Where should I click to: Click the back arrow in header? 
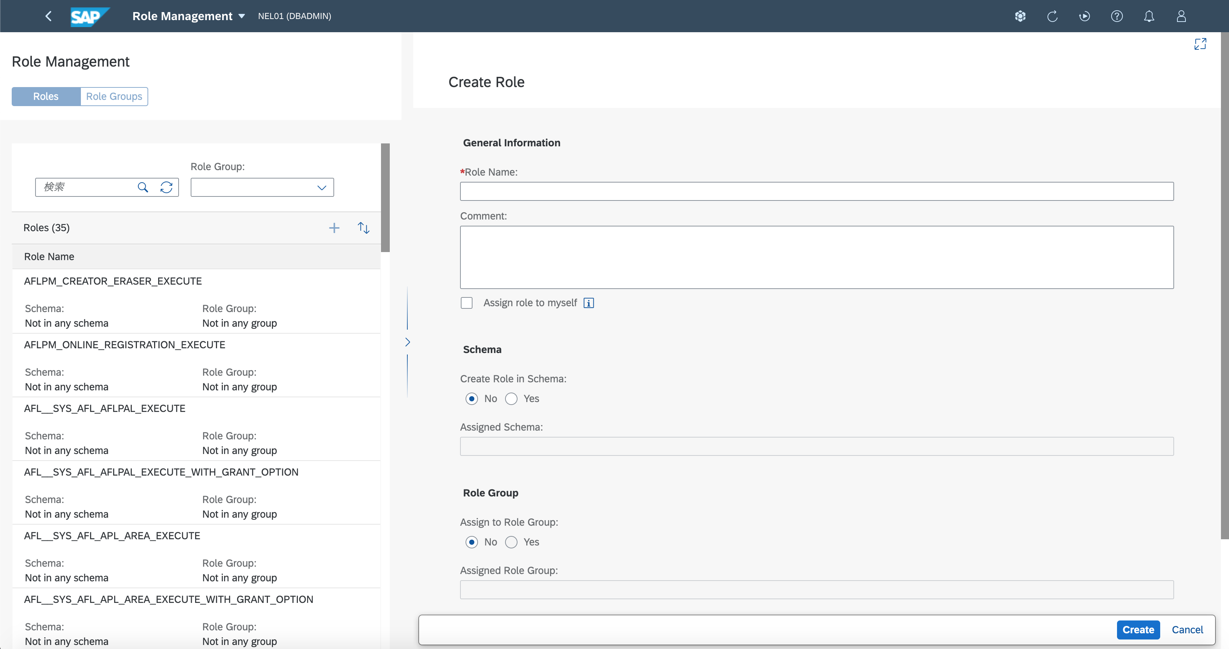click(x=48, y=16)
